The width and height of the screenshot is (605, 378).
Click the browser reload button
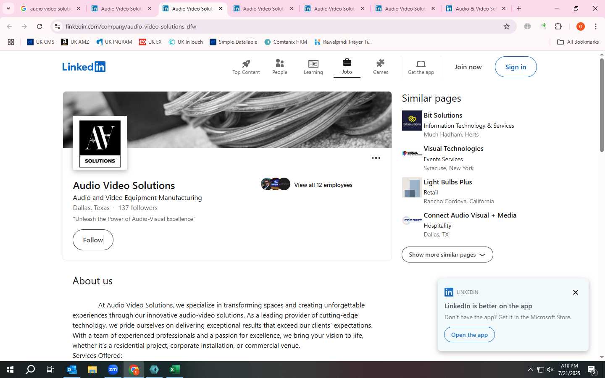click(x=39, y=26)
